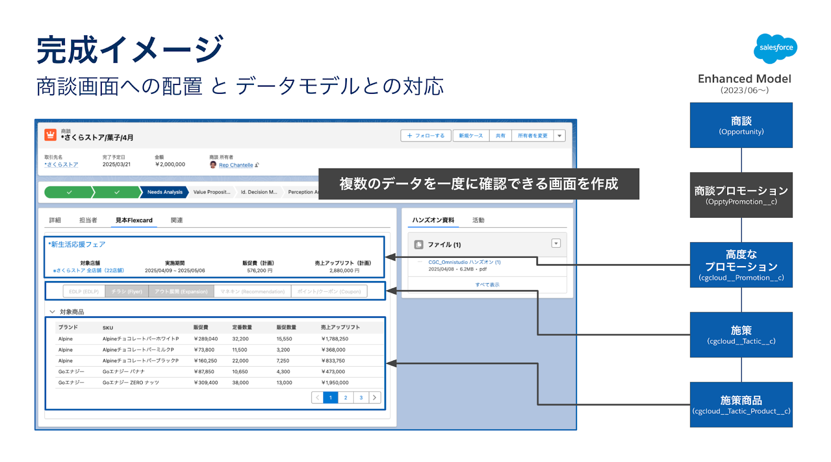Image resolution: width=831 pixels, height=462 pixels.
Task: Open the Rep Chantelle owner link
Action: [x=236, y=165]
